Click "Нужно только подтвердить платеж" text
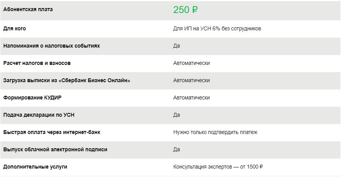This screenshot has width=342, height=177. click(215, 132)
